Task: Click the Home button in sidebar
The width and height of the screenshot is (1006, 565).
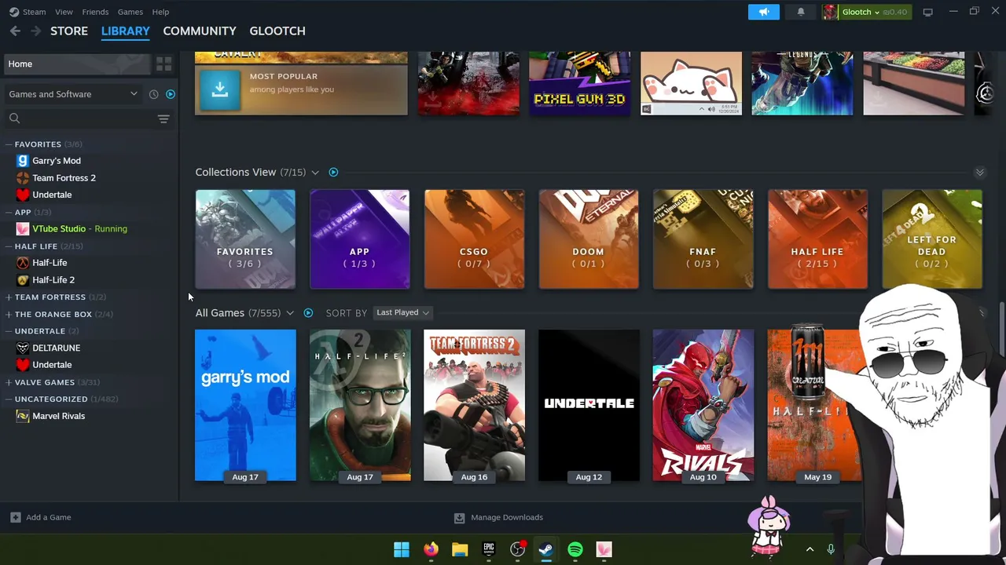Action: [x=77, y=64]
